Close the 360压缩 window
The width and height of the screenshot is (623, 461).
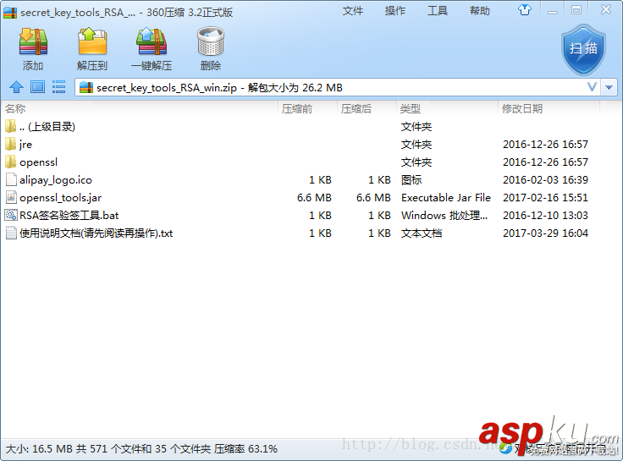pyautogui.click(x=606, y=9)
